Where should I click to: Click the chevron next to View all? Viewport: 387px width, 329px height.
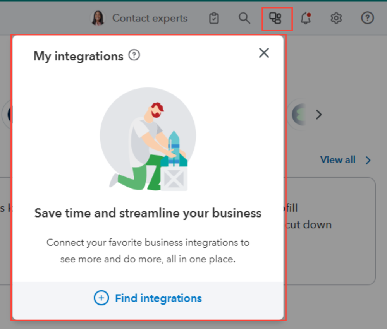(368, 160)
